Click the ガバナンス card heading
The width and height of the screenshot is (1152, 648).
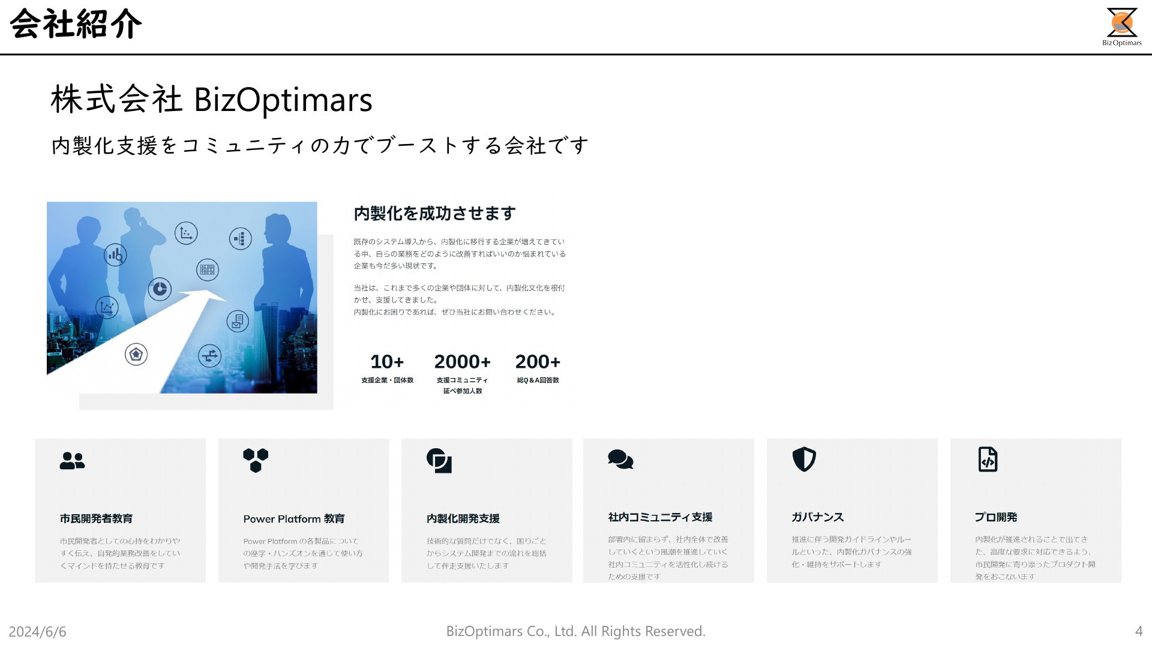tap(817, 517)
